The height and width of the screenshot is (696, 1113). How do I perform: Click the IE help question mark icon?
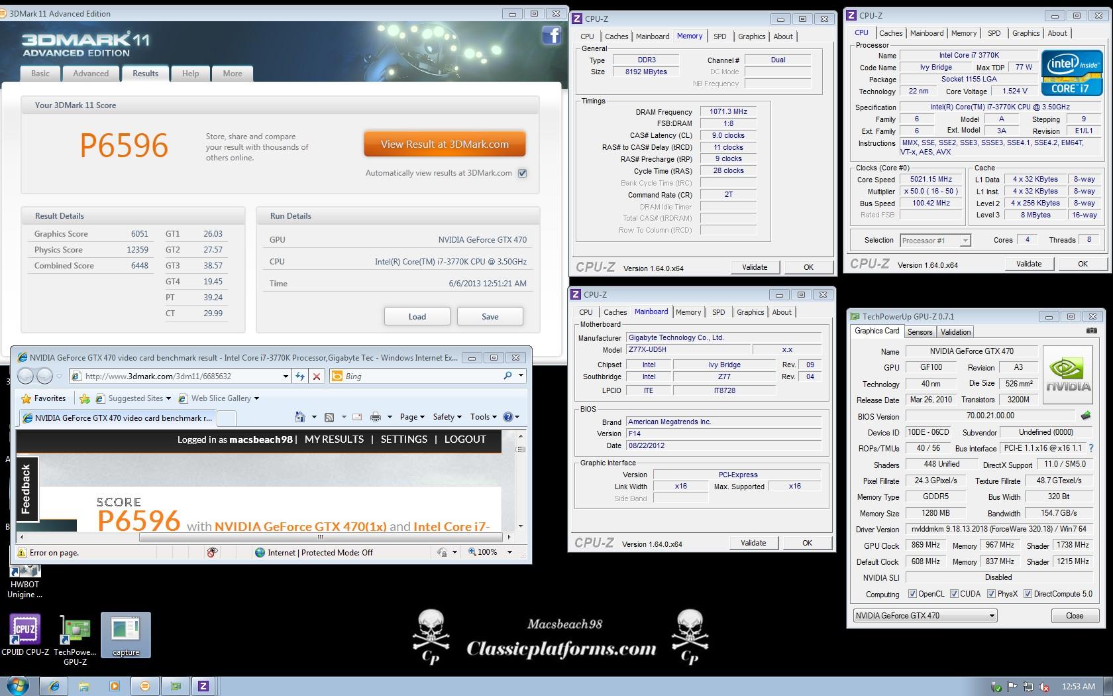[x=507, y=417]
